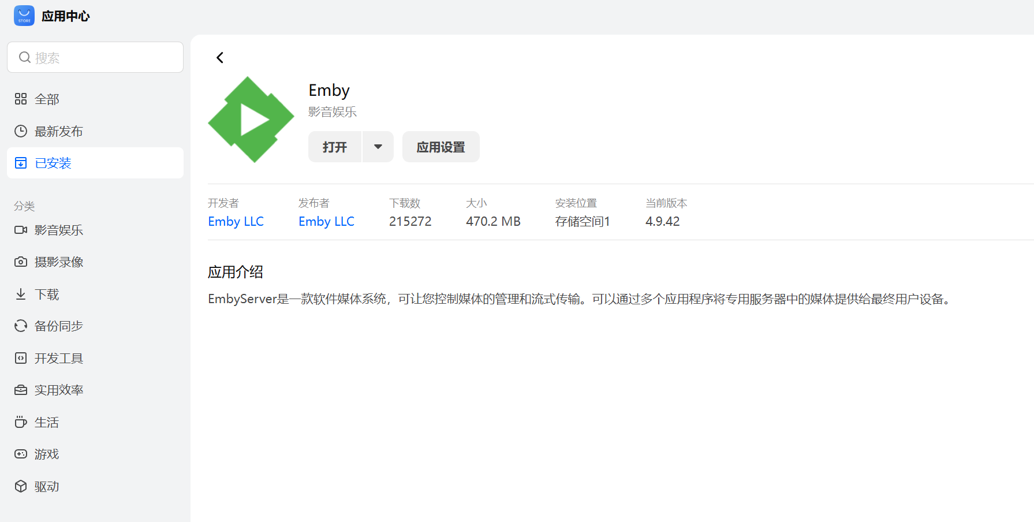The height and width of the screenshot is (522, 1034).
Task: Choose the 摄影录像 category
Action: 95,262
